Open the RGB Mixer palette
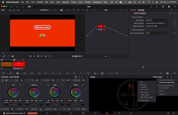 pos(32,73)
